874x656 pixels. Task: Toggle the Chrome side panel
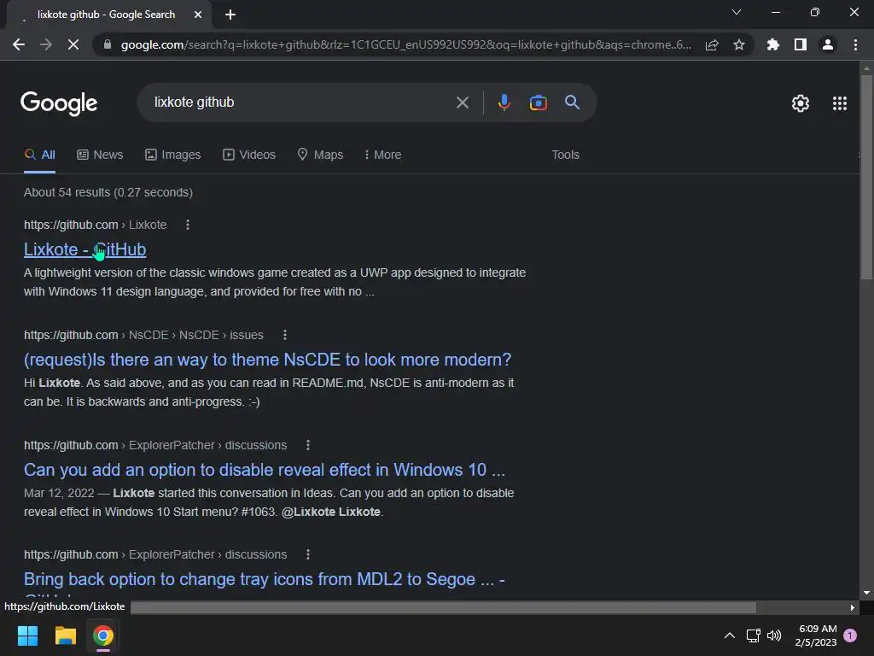point(801,44)
